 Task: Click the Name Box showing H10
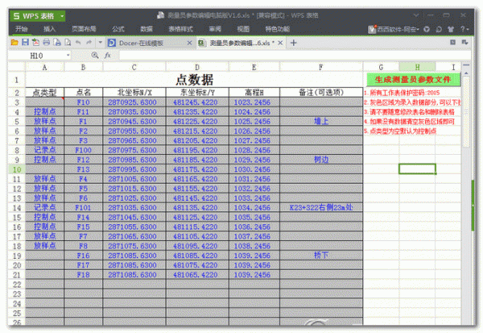(x=36, y=56)
